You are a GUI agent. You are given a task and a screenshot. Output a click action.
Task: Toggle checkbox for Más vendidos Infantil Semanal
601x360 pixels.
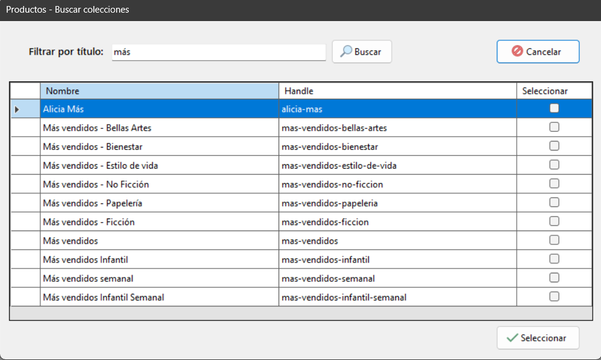pos(554,296)
